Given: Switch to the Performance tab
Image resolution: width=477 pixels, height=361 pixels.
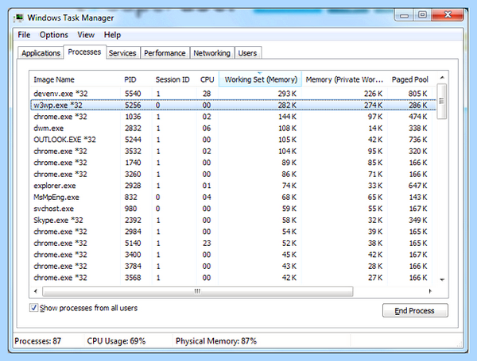Looking at the screenshot, I should pos(165,53).
